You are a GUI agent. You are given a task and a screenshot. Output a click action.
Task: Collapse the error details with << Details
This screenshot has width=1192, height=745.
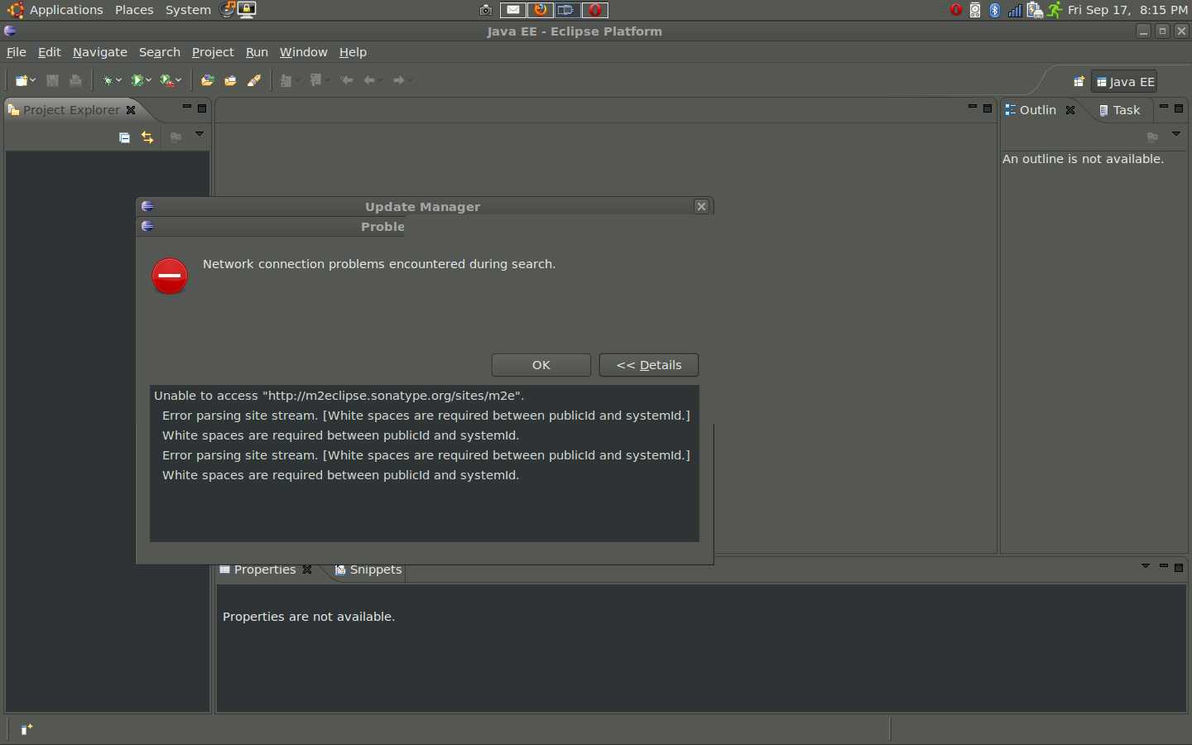pyautogui.click(x=649, y=365)
